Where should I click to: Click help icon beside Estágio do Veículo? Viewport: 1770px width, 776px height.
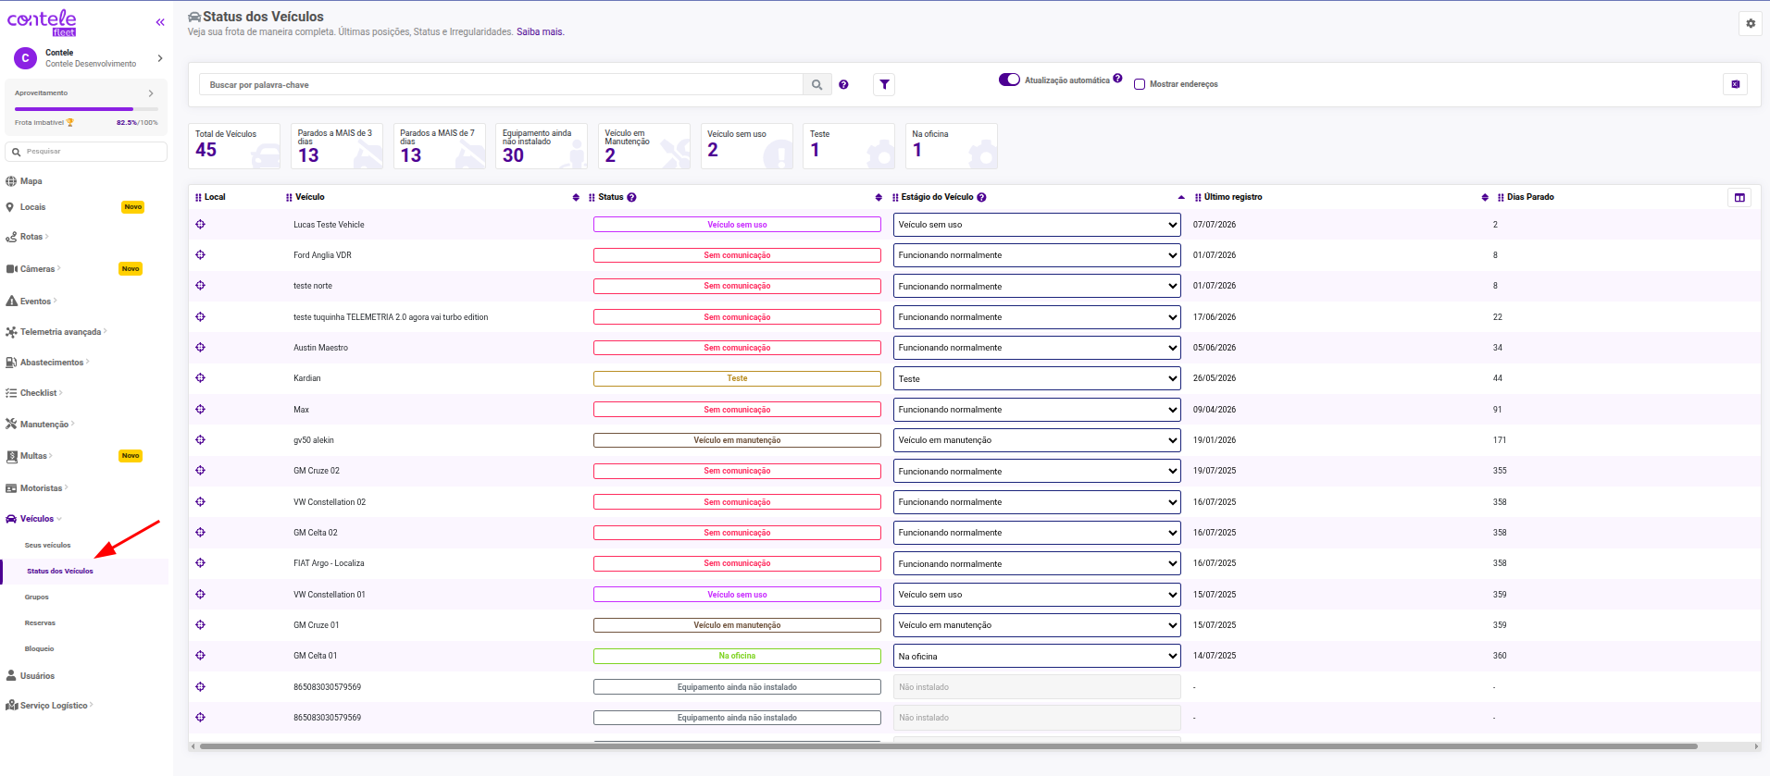tap(981, 197)
